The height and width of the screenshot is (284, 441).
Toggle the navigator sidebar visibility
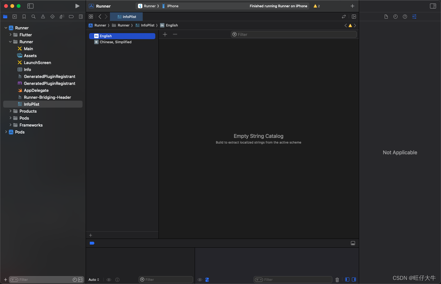[30, 6]
